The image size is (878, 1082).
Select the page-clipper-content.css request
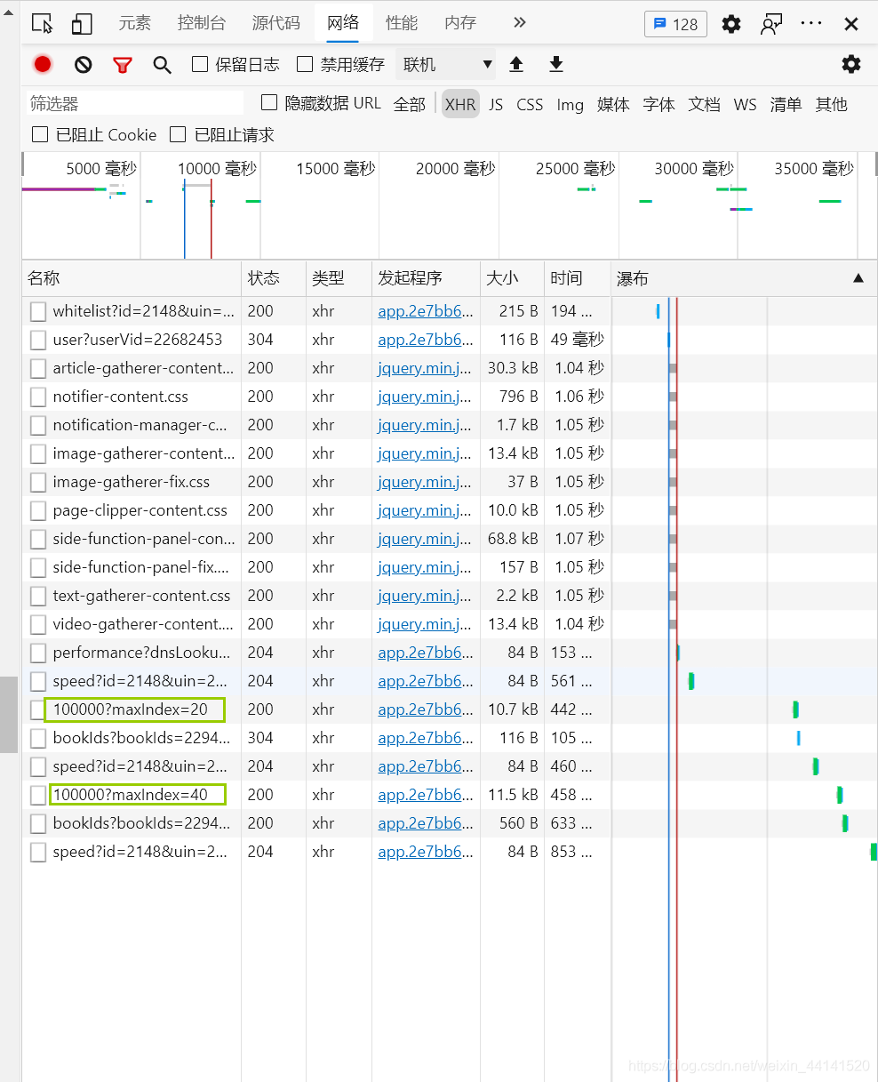pos(450,510)
